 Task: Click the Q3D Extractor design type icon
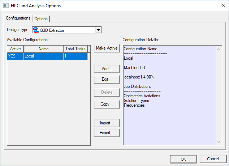[36, 30]
